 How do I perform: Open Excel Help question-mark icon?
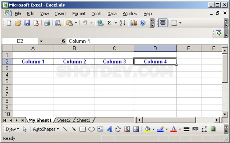click(x=143, y=23)
